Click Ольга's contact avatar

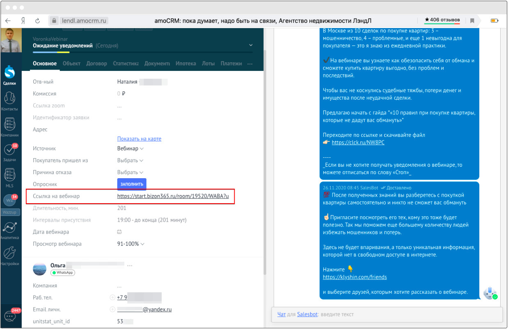(x=40, y=268)
